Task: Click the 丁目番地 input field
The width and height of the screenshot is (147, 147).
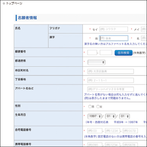Action: [111, 80]
